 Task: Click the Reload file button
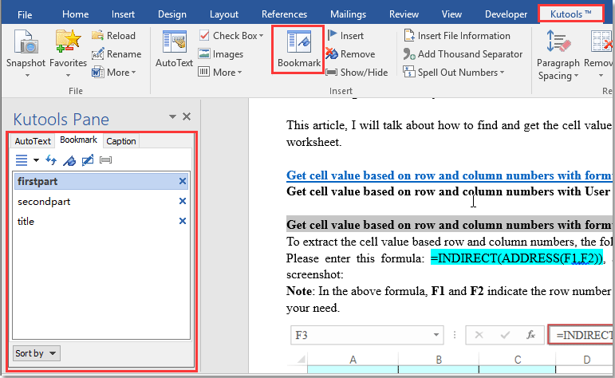[113, 36]
